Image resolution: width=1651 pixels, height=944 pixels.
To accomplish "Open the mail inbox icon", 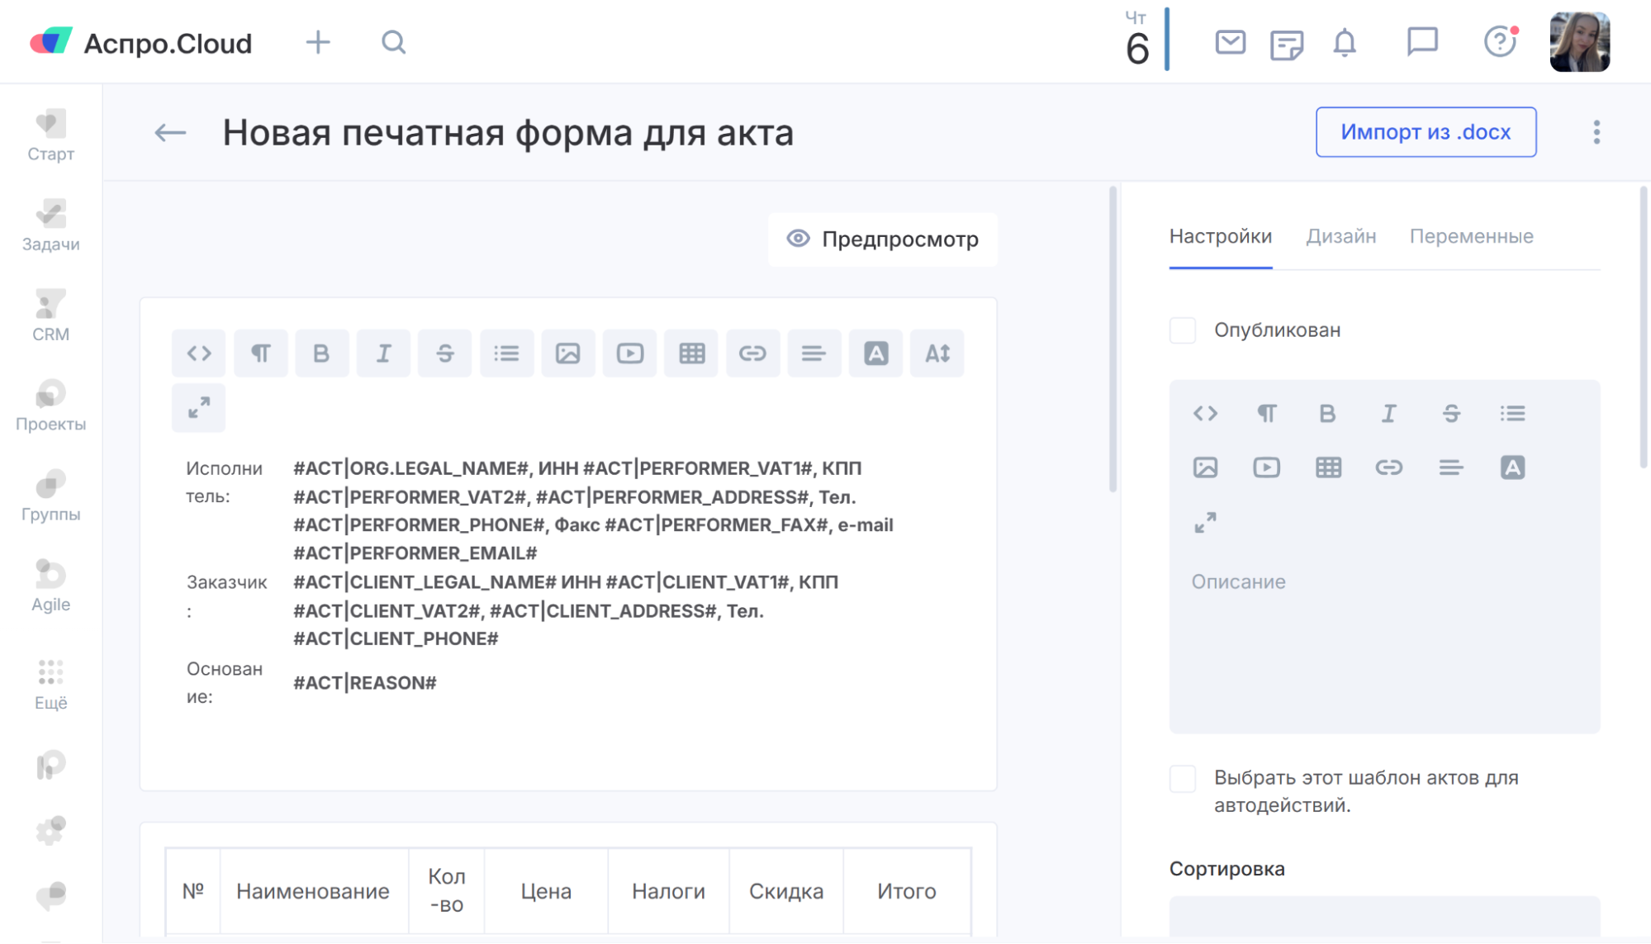I will tap(1230, 42).
